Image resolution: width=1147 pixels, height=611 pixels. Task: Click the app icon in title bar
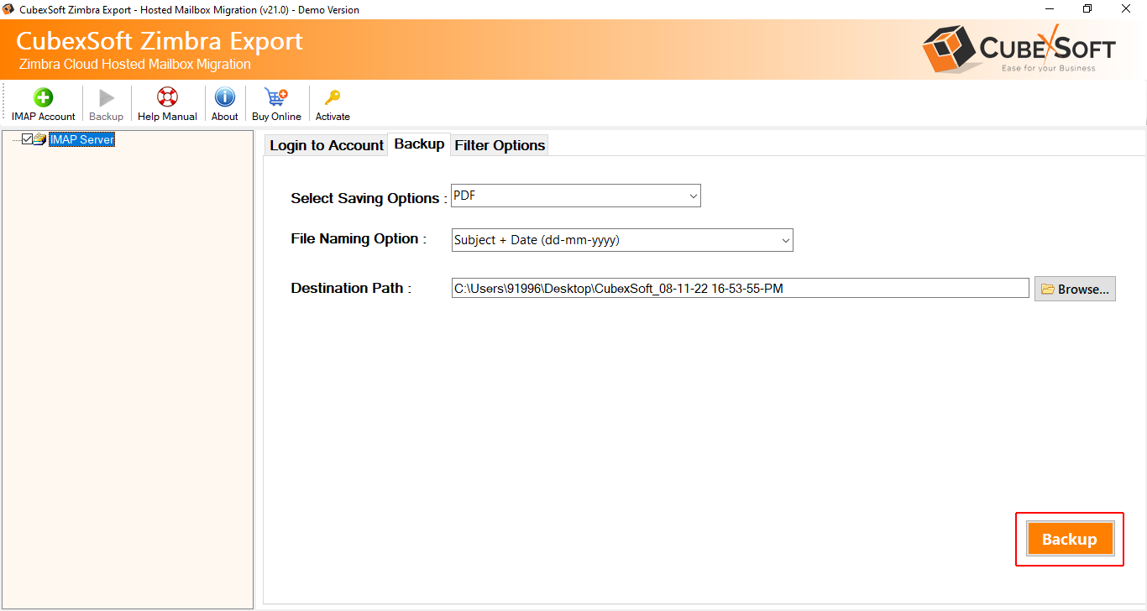8,9
